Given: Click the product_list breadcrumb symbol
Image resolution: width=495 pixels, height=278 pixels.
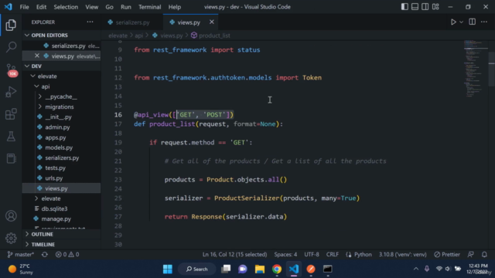Looking at the screenshot, I should point(210,36).
